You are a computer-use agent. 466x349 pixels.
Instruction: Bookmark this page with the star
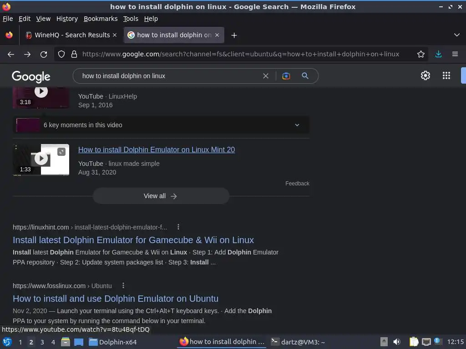point(421,55)
